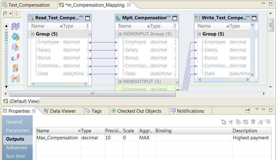Click the Mplt_Compensation mapplet title icon
The image size is (276, 160).
(x=118, y=18)
